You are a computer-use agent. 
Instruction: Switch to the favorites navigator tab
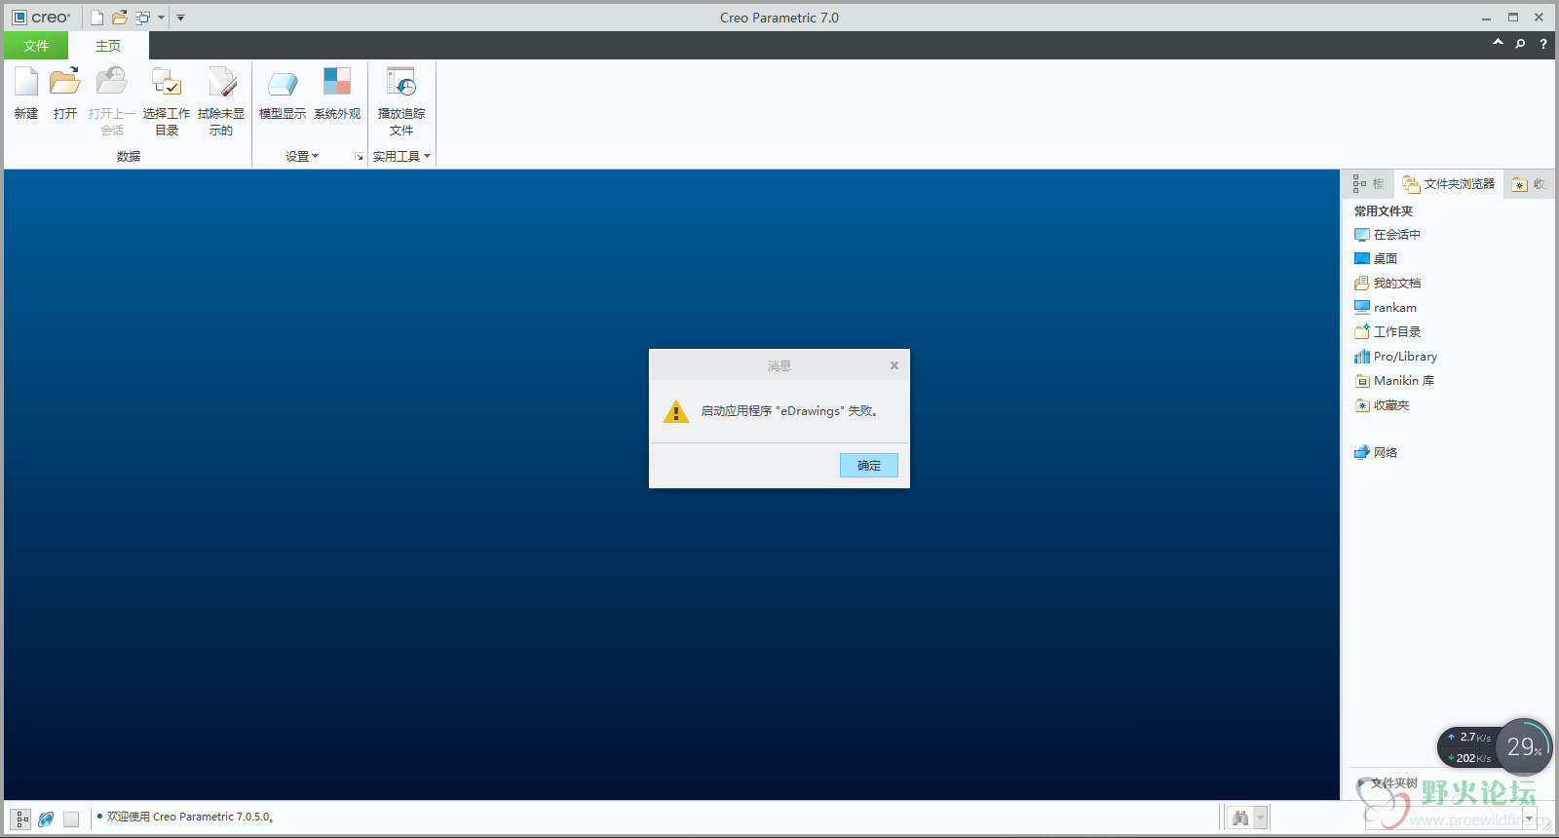pyautogui.click(x=1529, y=183)
